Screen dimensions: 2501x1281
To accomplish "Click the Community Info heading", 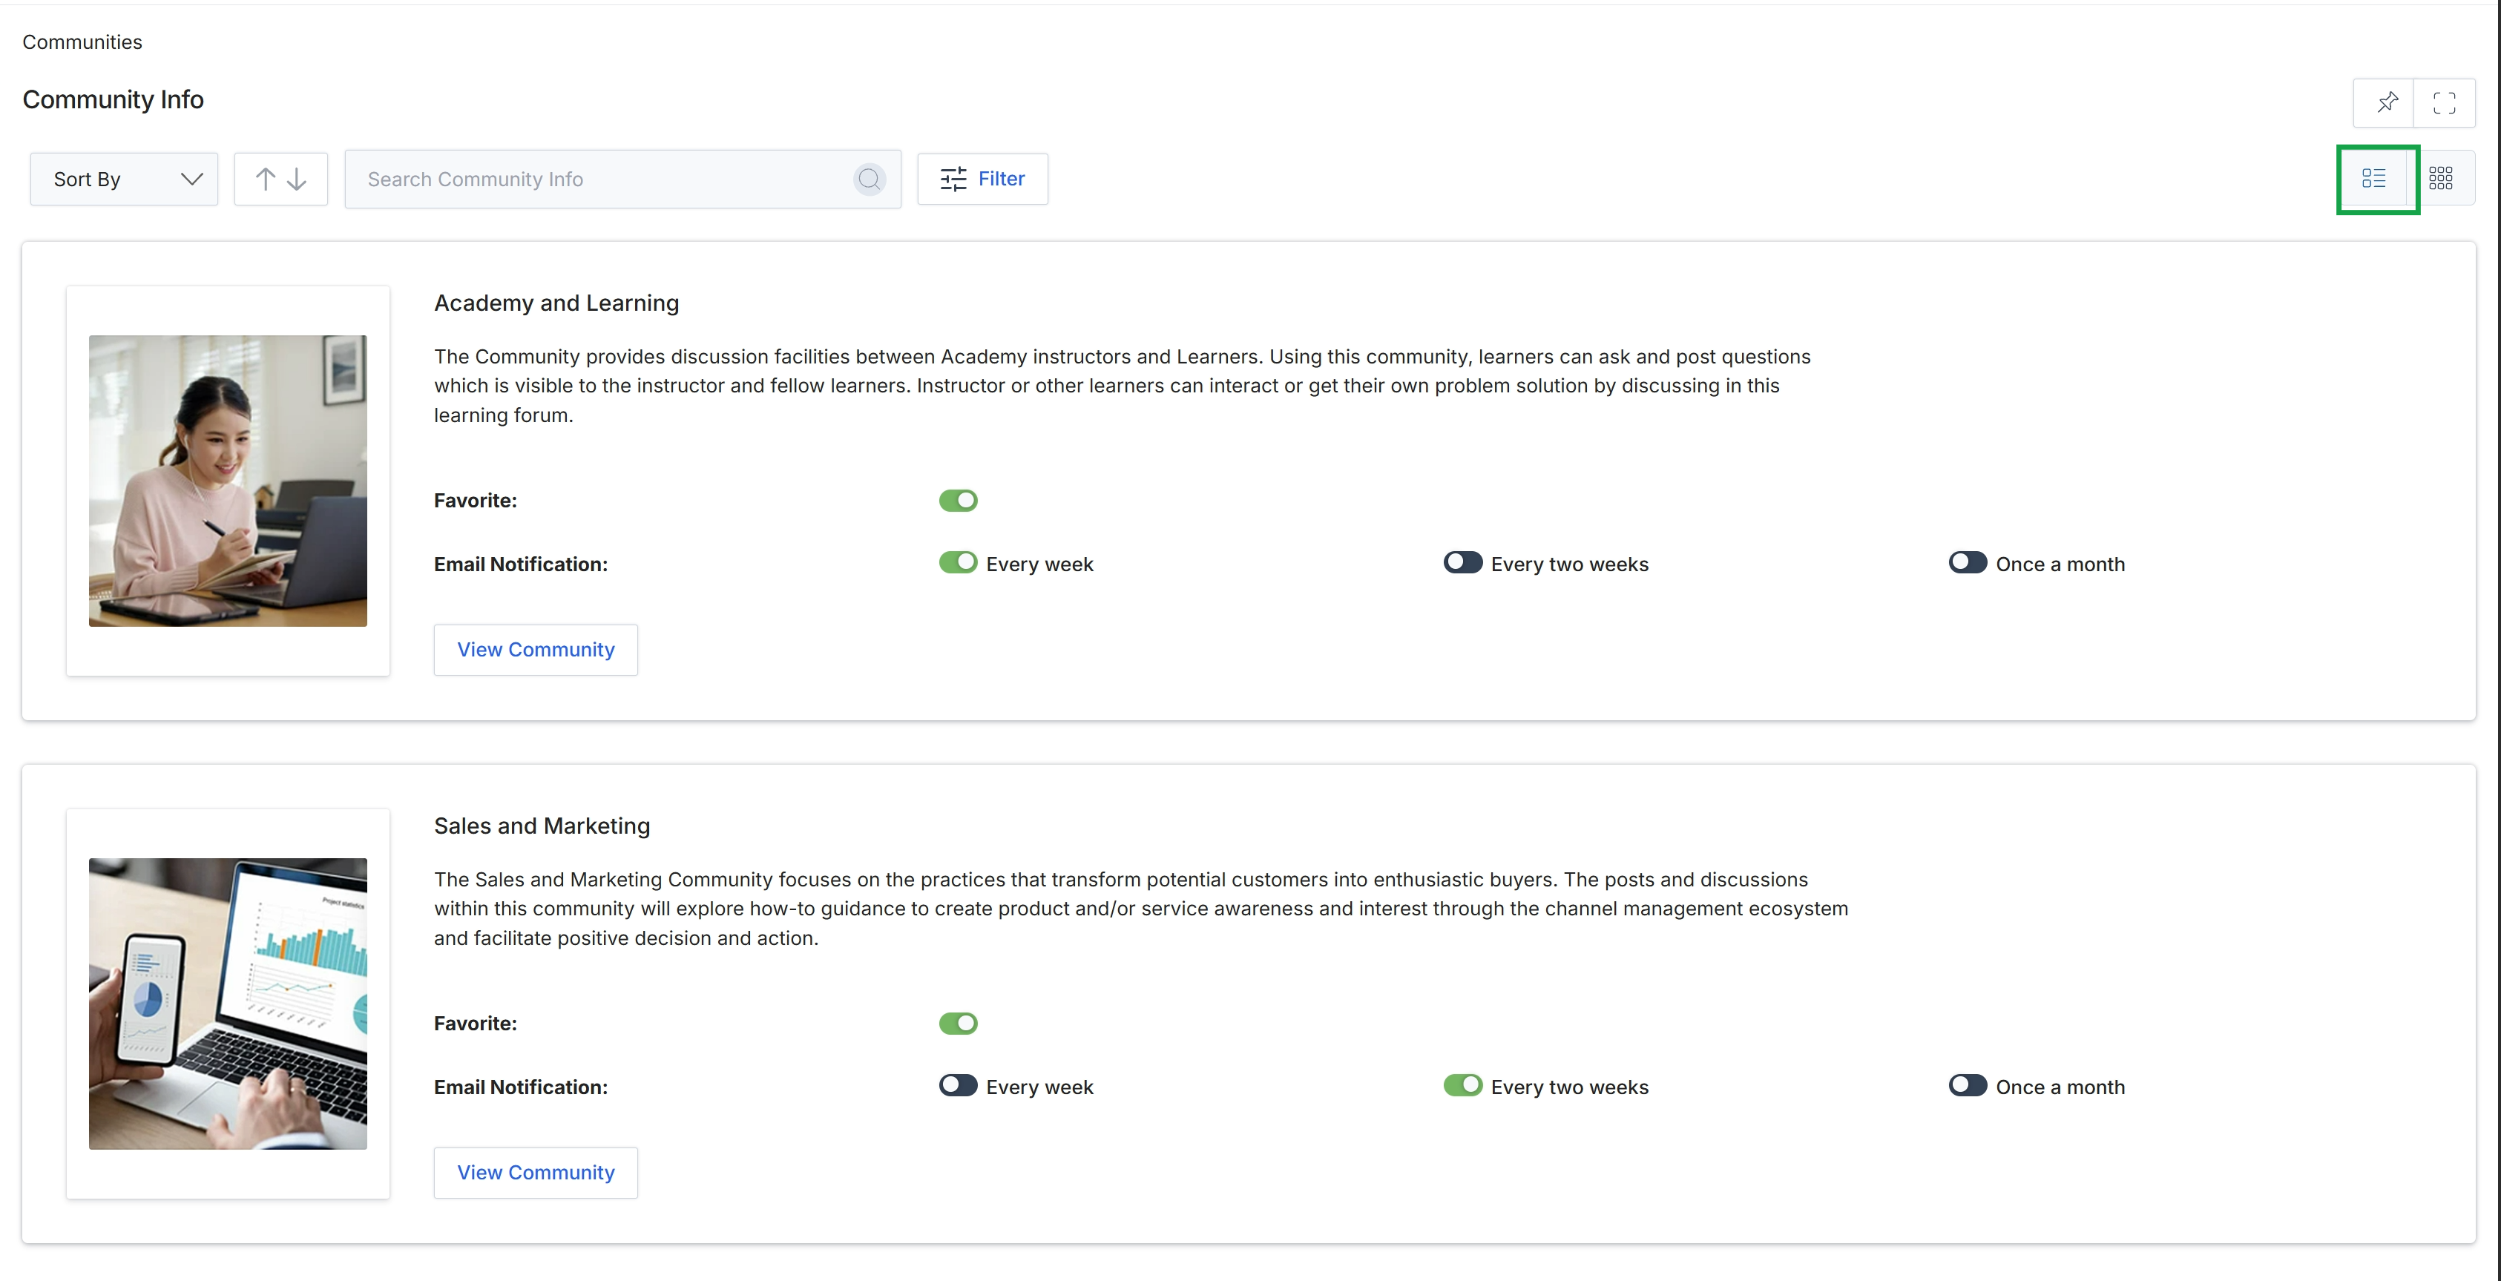I will click(113, 100).
